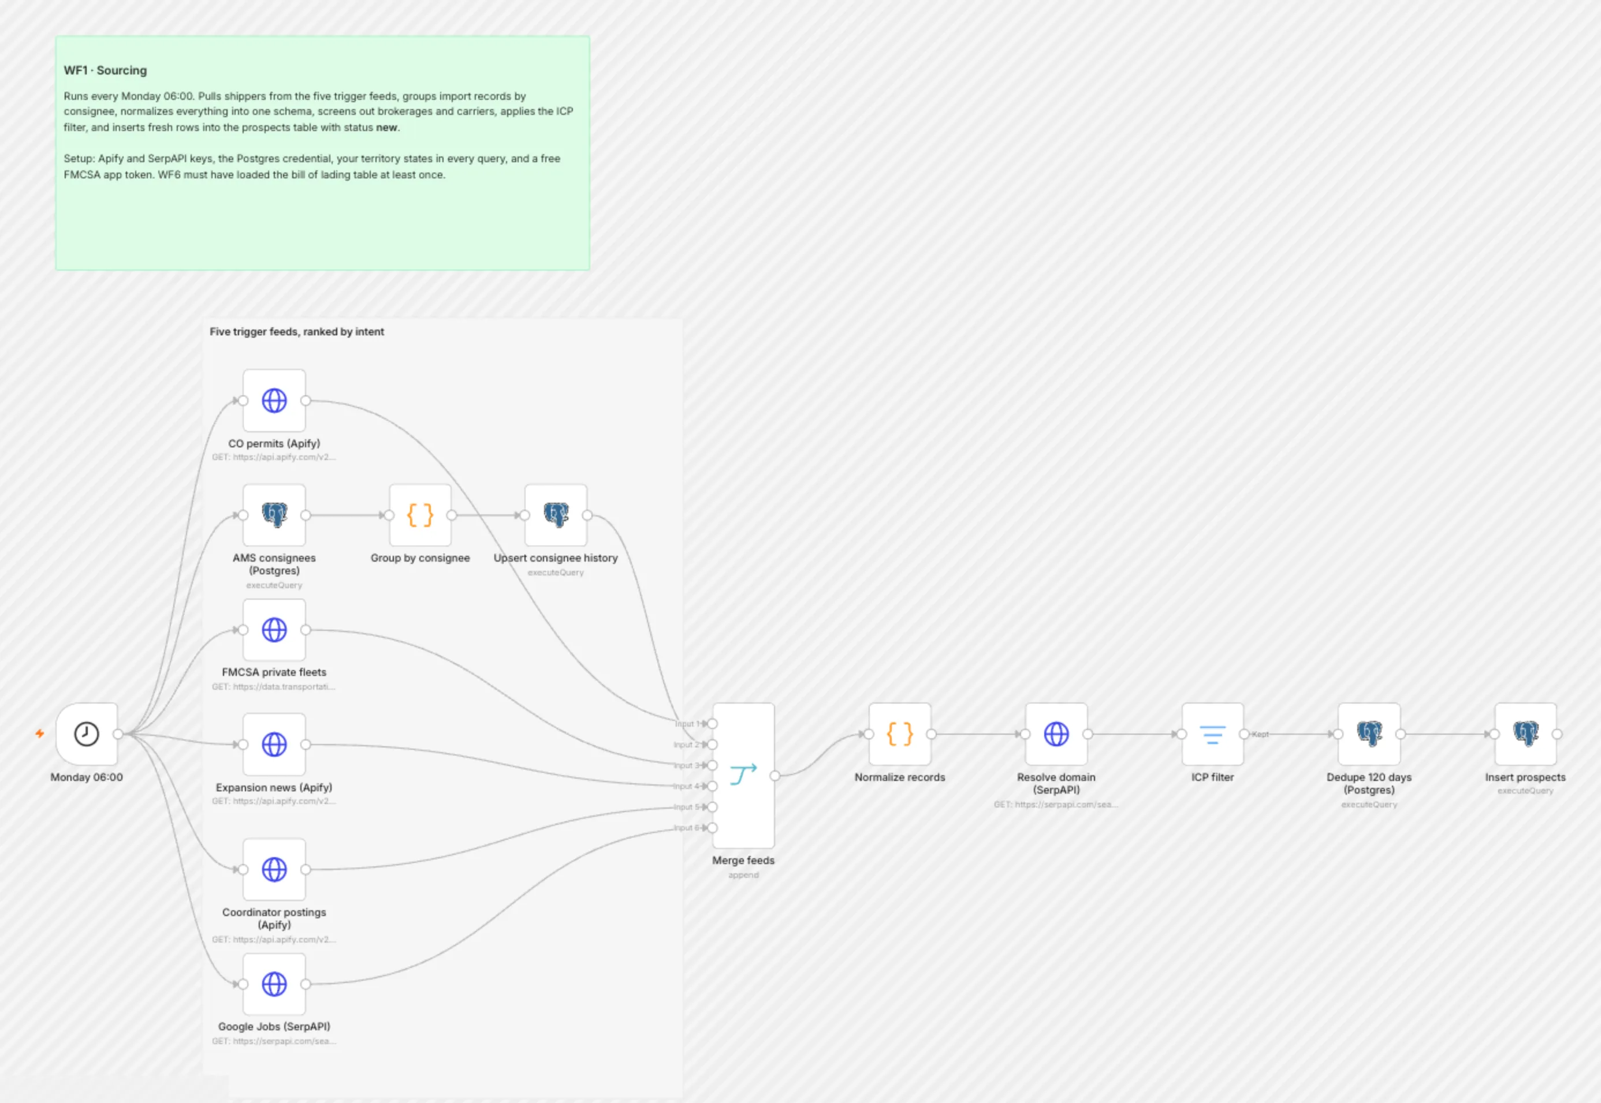Open the Group by consignee code node
Viewport: 1601px width, 1103px height.
pyautogui.click(x=420, y=515)
